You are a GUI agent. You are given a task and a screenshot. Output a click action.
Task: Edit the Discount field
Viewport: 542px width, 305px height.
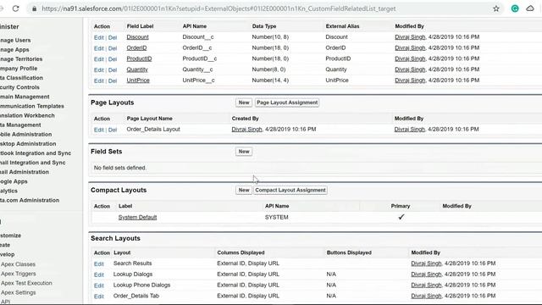click(x=98, y=37)
